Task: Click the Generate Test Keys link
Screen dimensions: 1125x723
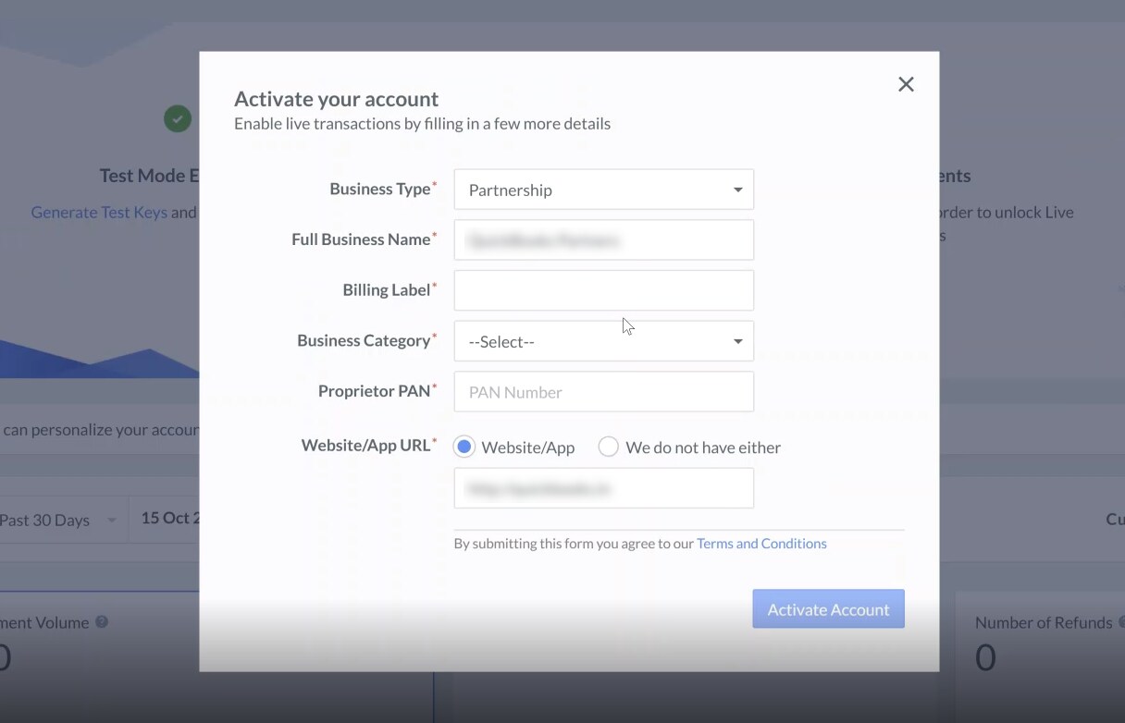Action: pyautogui.click(x=98, y=212)
